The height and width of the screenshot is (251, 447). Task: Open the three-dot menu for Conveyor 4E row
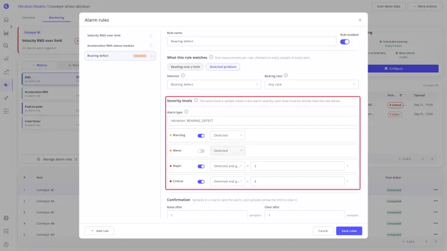coord(436,190)
